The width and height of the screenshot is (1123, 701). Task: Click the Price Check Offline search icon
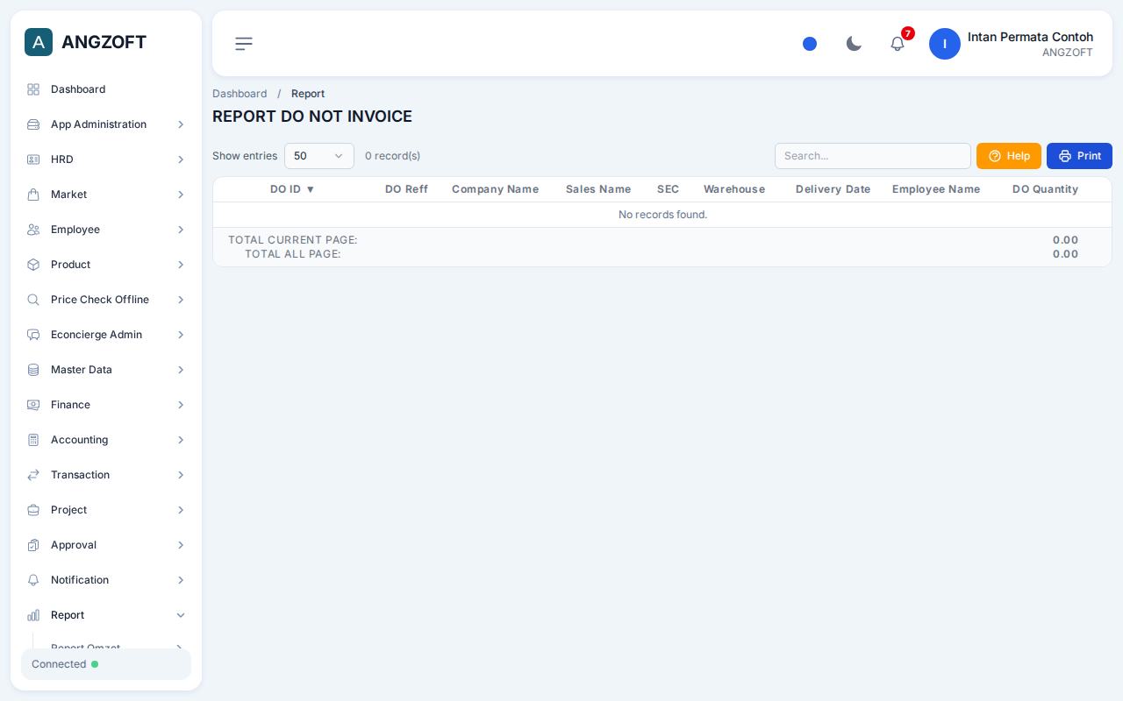click(33, 300)
